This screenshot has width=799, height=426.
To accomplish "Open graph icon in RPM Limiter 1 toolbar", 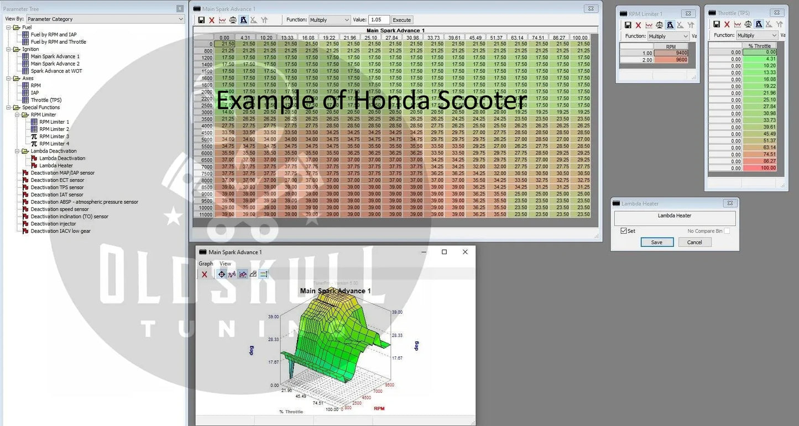I will [649, 25].
